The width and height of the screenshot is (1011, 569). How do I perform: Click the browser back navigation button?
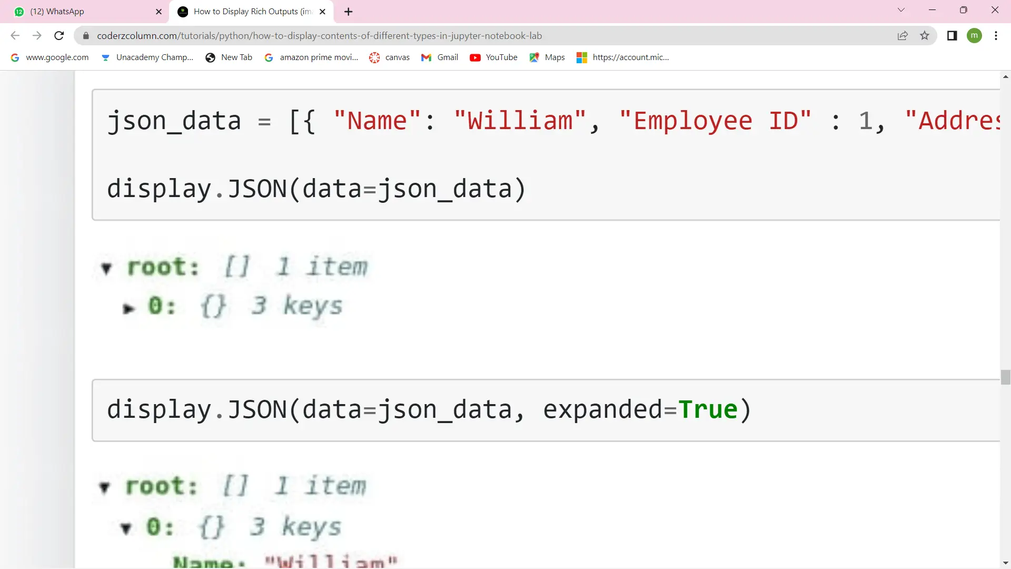click(x=15, y=35)
